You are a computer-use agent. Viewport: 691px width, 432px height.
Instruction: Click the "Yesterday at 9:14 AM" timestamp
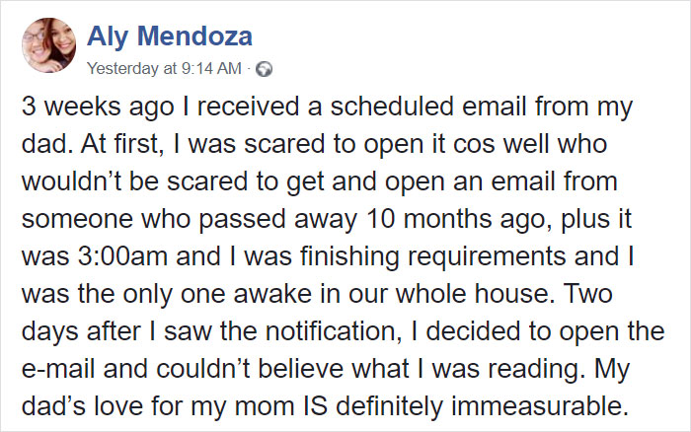(164, 69)
